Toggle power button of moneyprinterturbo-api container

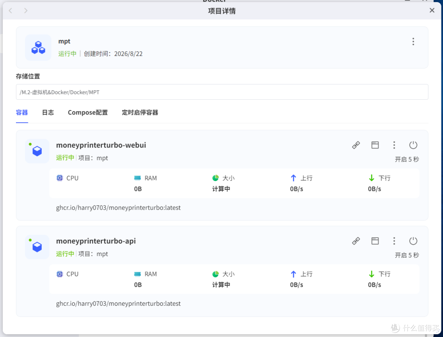click(x=413, y=241)
